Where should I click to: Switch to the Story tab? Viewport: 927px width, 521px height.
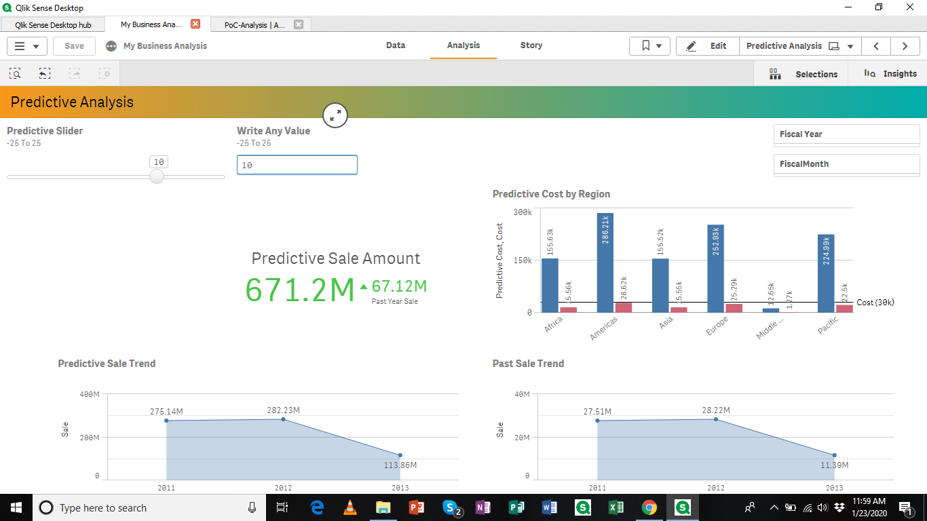(x=531, y=45)
